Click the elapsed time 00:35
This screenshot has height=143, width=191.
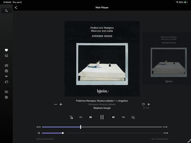pos(38,127)
